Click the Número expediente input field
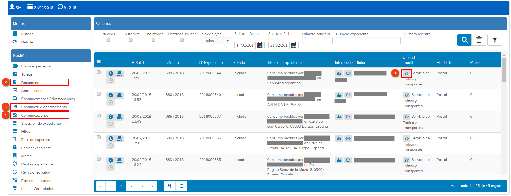Viewport: 511px width, 196px height. coord(368,41)
